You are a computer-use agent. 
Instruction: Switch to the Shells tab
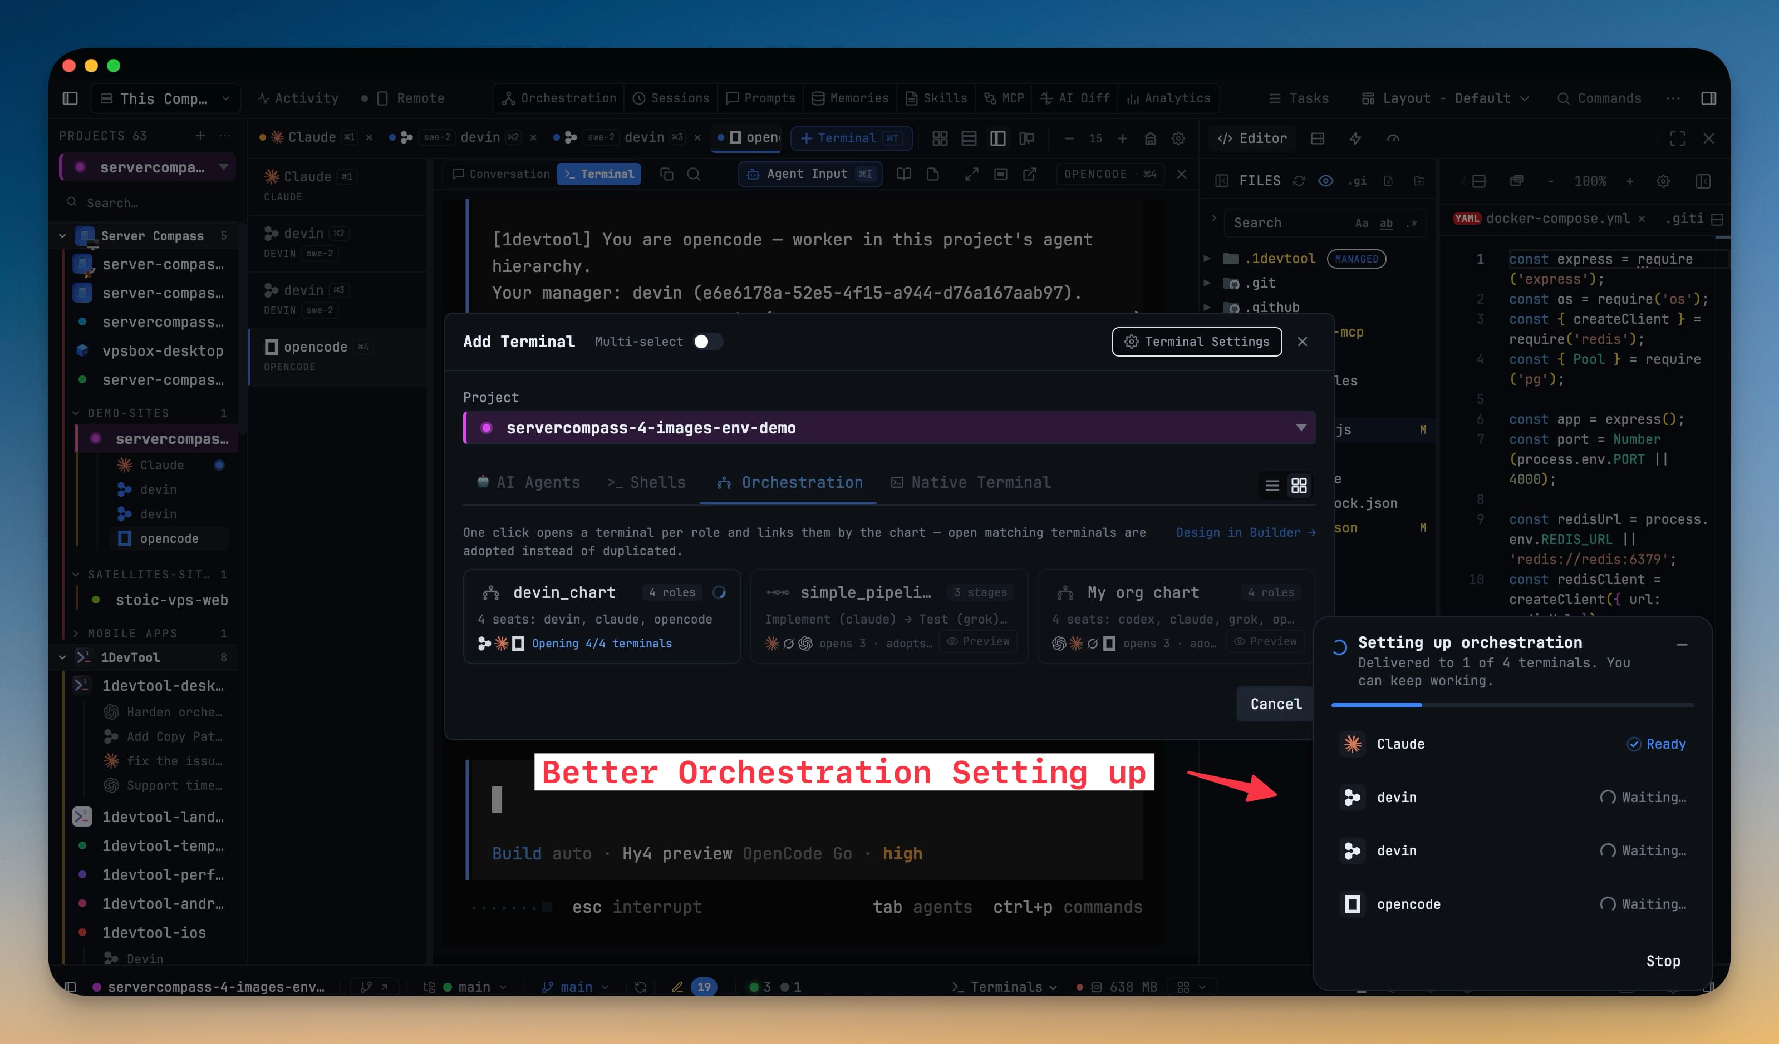click(x=647, y=482)
